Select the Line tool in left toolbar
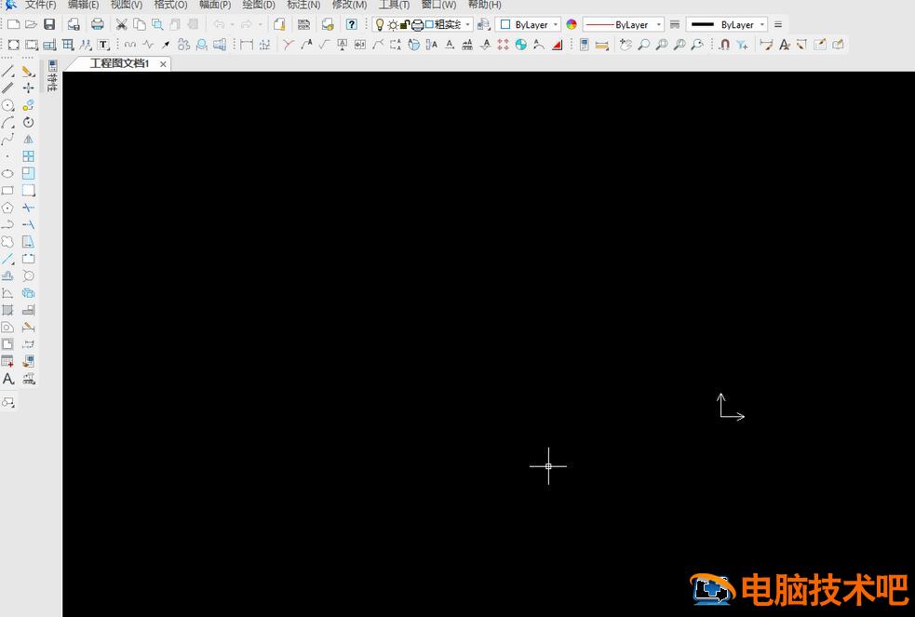 pyautogui.click(x=7, y=71)
